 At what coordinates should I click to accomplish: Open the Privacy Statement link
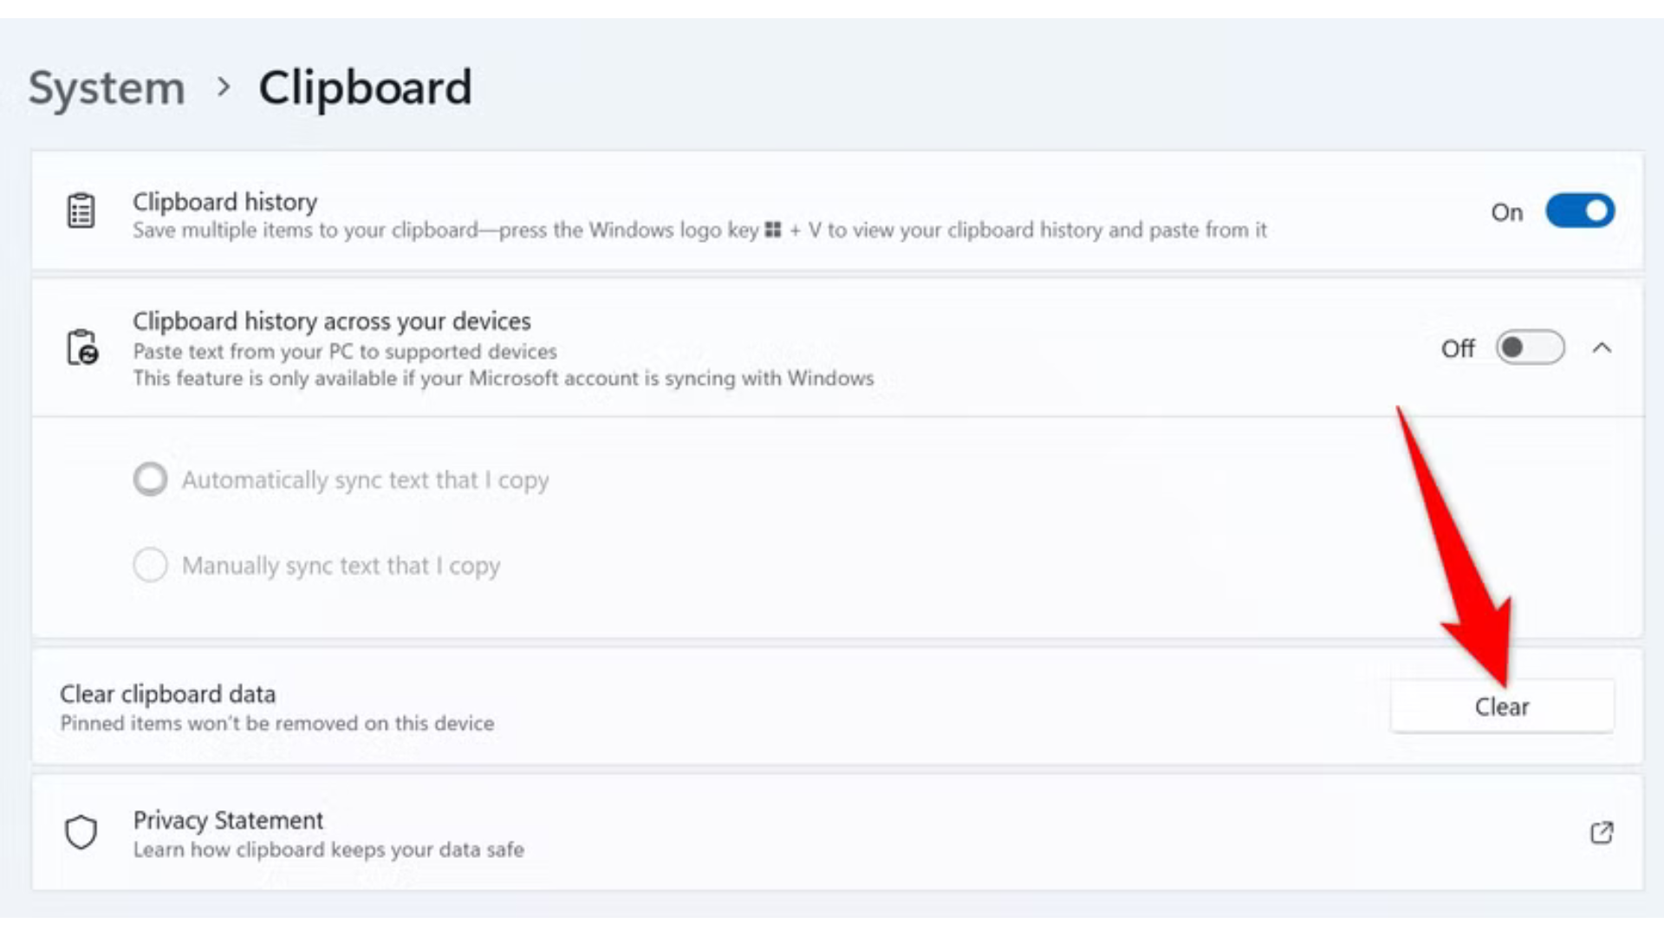pyautogui.click(x=228, y=820)
